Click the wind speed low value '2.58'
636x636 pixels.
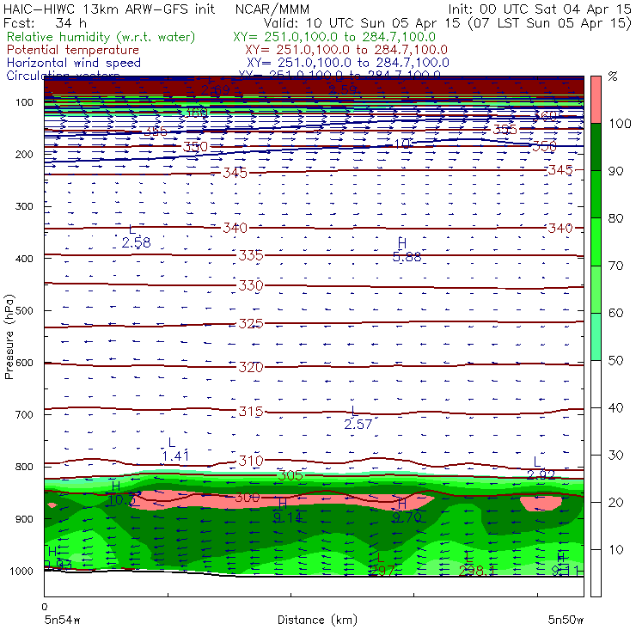point(137,242)
